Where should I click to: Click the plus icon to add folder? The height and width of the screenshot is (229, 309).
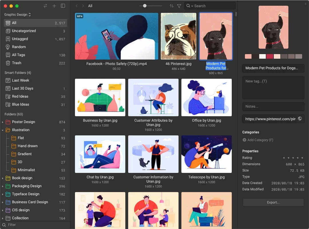click(54, 6)
